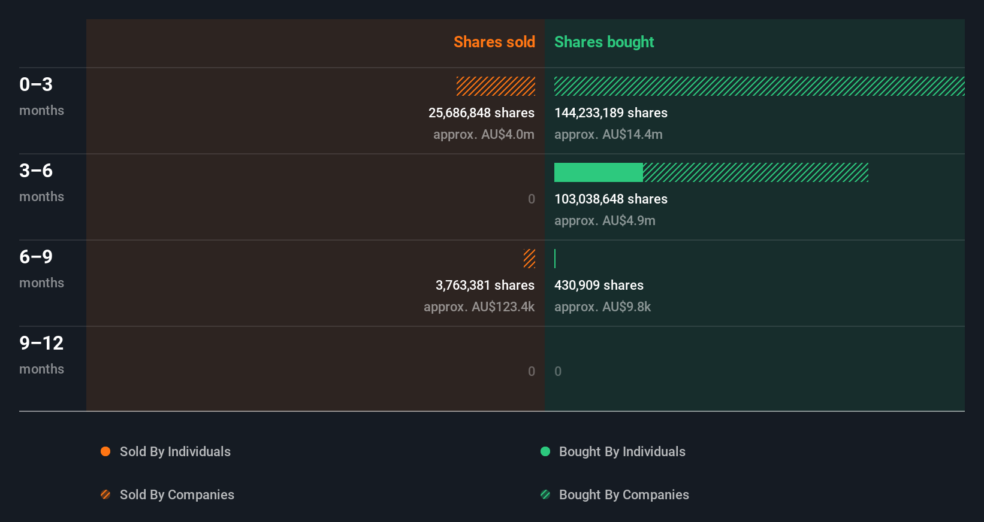Image resolution: width=984 pixels, height=522 pixels.
Task: Click the 0–3 months row label
Action: tap(41, 96)
